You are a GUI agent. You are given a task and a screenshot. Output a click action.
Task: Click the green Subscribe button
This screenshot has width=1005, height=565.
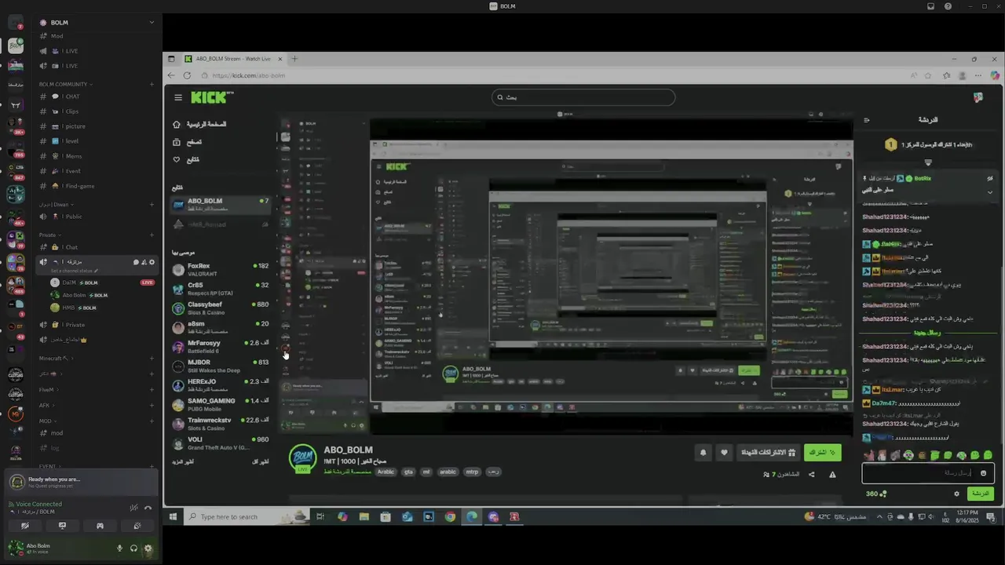tap(823, 453)
